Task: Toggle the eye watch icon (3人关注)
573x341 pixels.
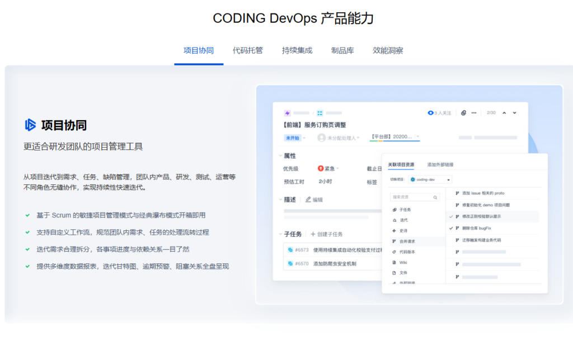Action: click(x=430, y=113)
